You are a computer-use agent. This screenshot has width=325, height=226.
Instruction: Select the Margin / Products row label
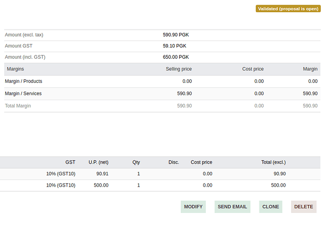[x=24, y=81]
